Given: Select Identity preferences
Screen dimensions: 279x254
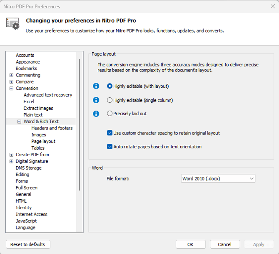Looking at the screenshot, I should [x=23, y=208].
